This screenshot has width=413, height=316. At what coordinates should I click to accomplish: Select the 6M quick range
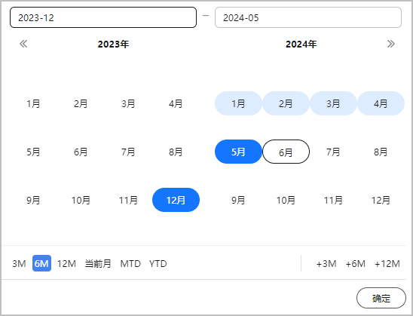click(41, 263)
